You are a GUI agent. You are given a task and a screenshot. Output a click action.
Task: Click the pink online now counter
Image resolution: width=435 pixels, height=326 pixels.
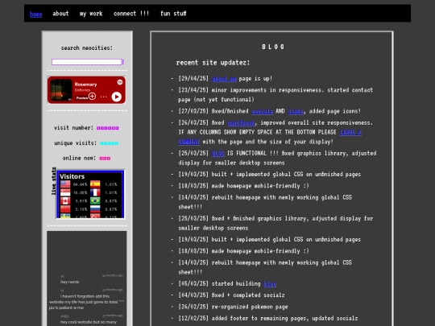tap(105, 159)
